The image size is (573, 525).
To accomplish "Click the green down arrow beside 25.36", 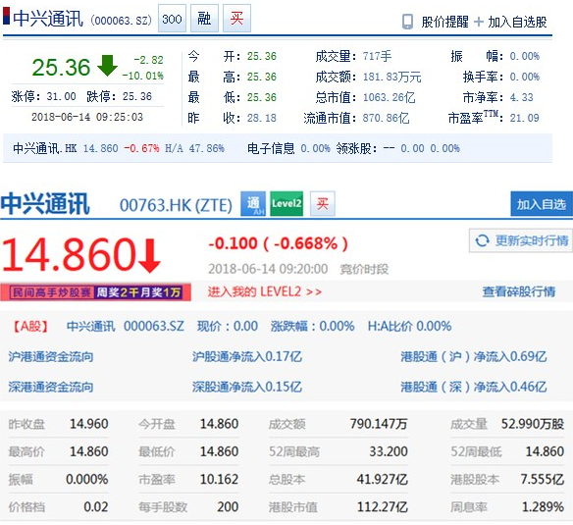I will click(x=108, y=66).
